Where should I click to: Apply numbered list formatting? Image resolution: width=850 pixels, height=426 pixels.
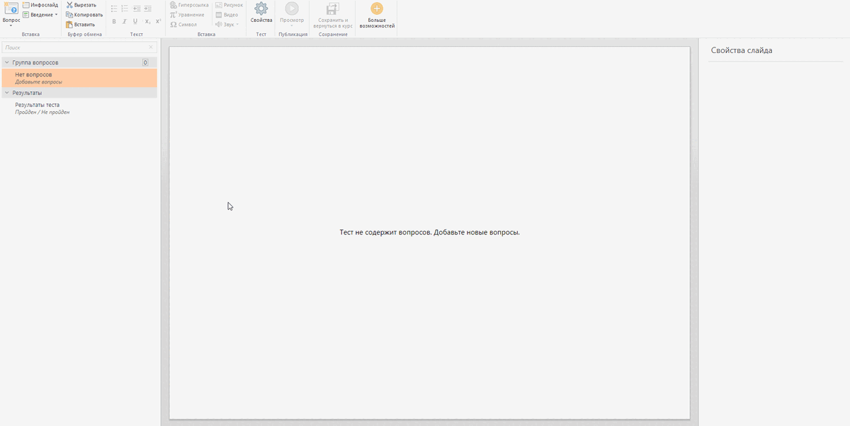pos(125,8)
